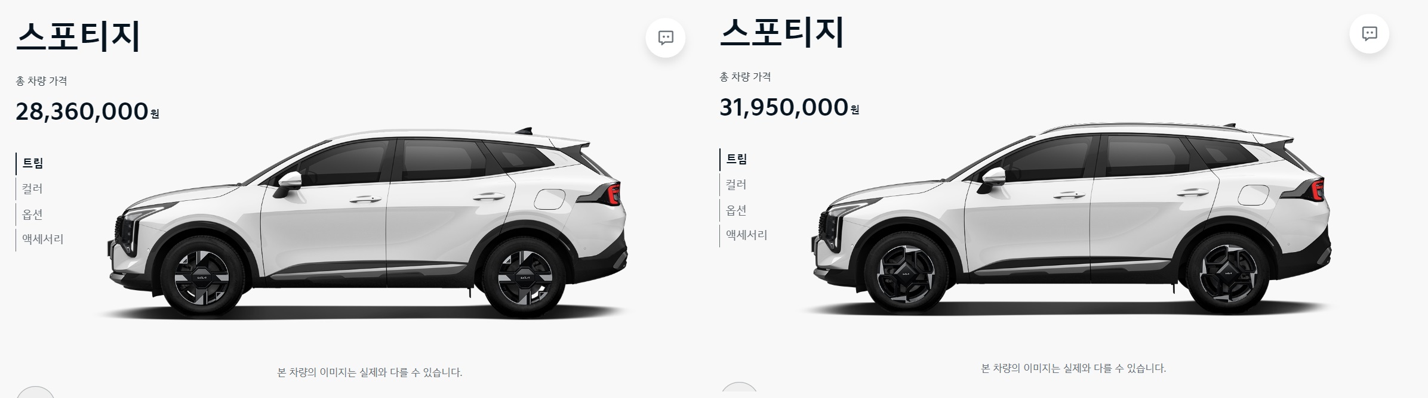
Task: Open chat icon beside the 28,360,000원 Sportage
Action: click(x=665, y=38)
